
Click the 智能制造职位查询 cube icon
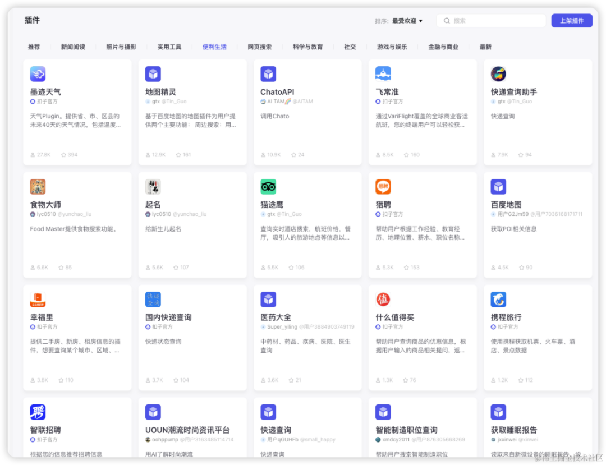tap(383, 412)
